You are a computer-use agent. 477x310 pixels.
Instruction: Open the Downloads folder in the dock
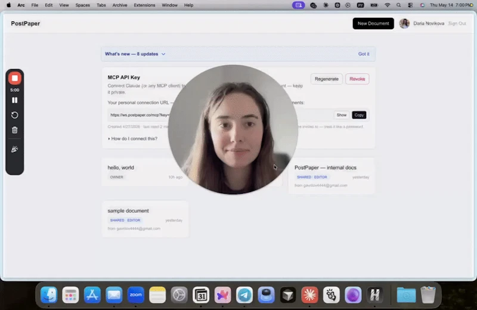click(x=406, y=294)
